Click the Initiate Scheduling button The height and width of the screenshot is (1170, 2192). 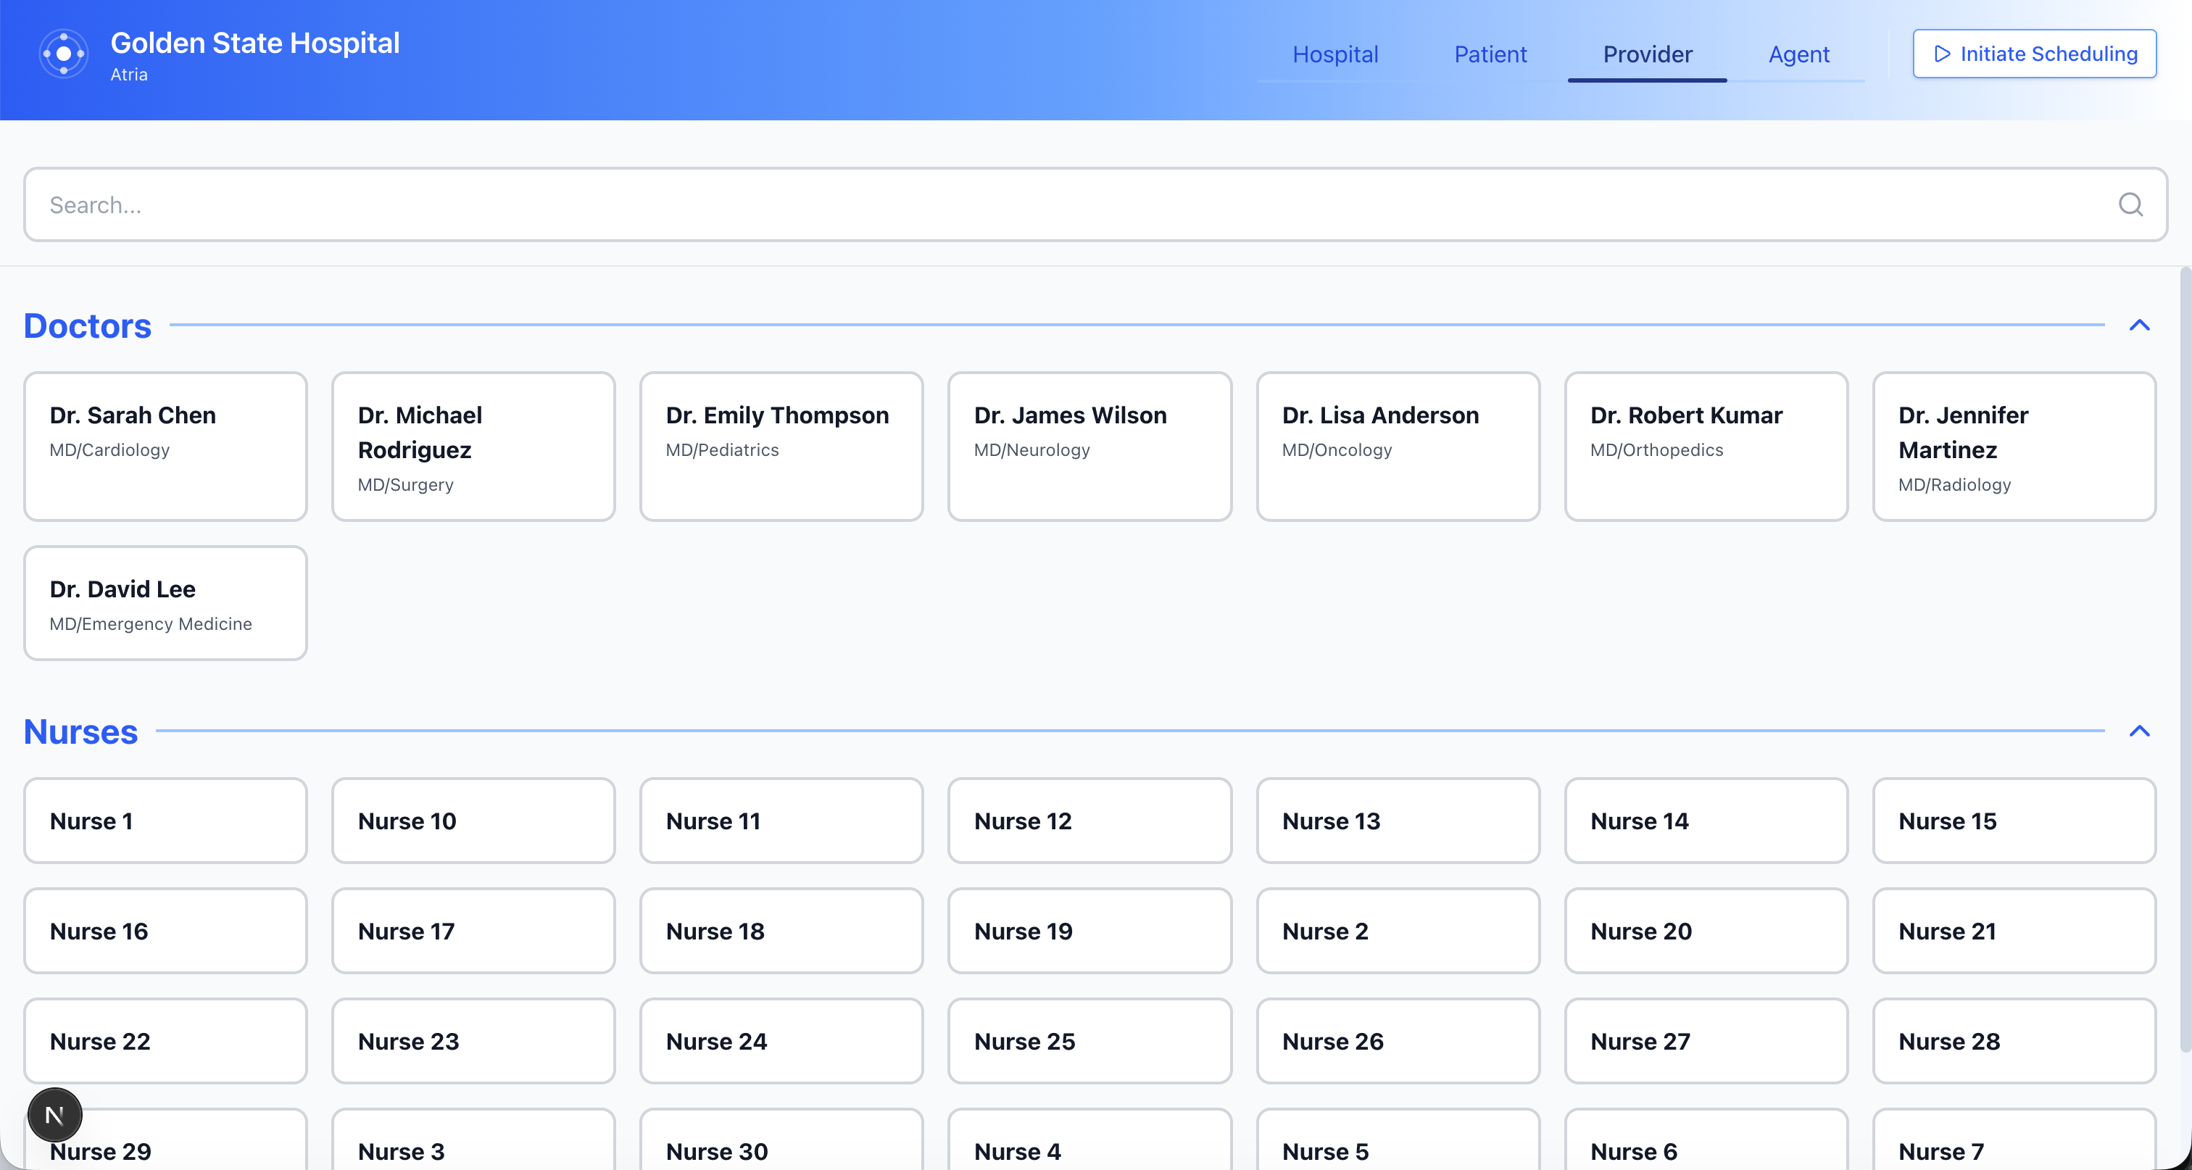pyautogui.click(x=2034, y=54)
